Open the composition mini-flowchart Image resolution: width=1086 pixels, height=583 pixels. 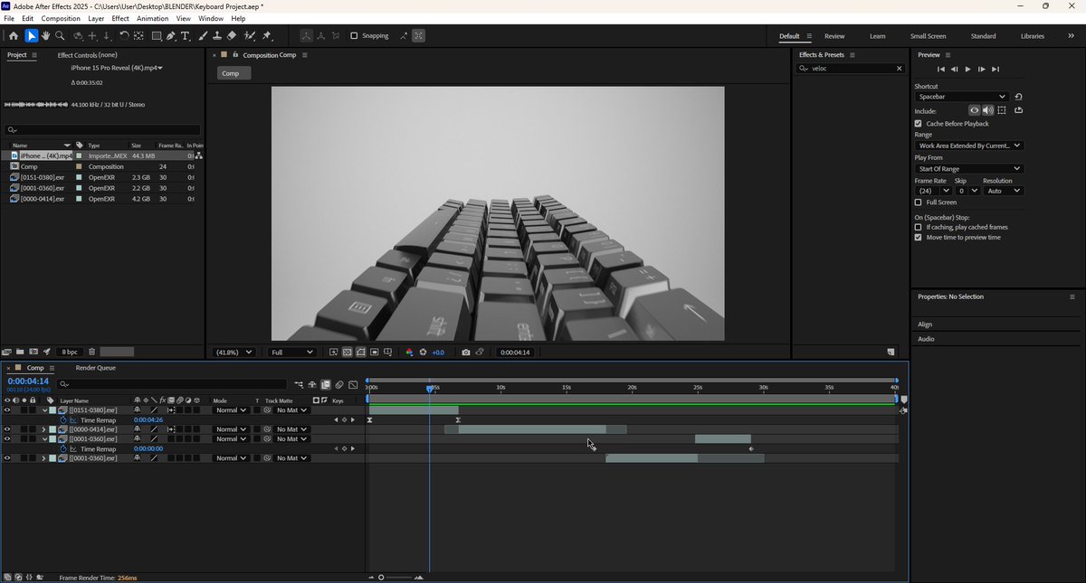299,385
